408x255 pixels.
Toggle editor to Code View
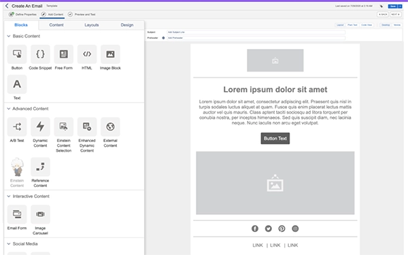[x=367, y=25]
